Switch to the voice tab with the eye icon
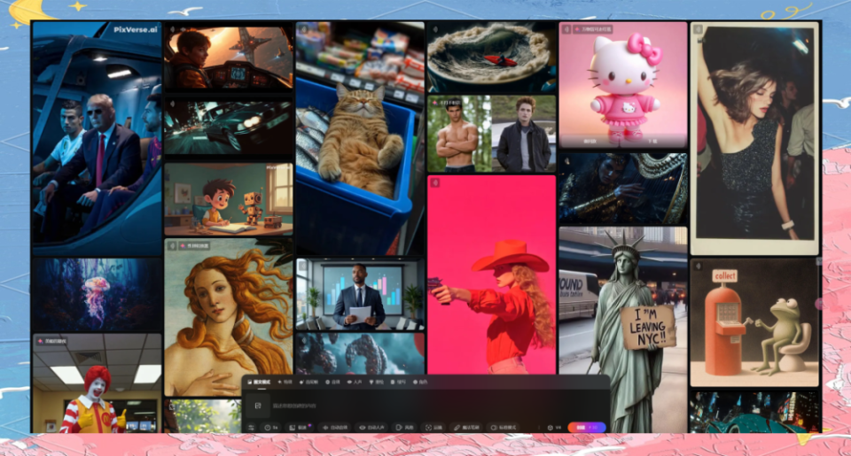851x456 pixels. (x=355, y=382)
